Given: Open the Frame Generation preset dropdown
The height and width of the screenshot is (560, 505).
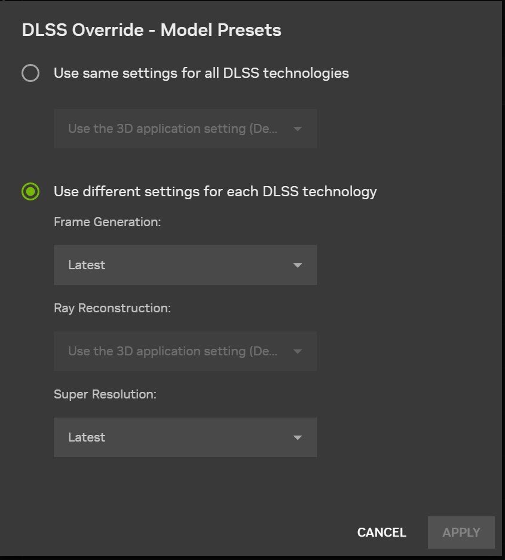Looking at the screenshot, I should pyautogui.click(x=185, y=265).
